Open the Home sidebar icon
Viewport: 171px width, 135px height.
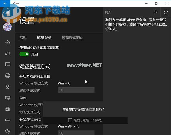coord(8,42)
